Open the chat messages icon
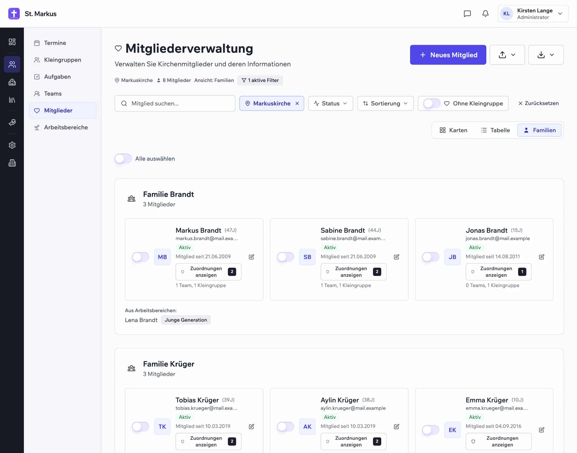This screenshot has height=453, width=577. (x=467, y=14)
